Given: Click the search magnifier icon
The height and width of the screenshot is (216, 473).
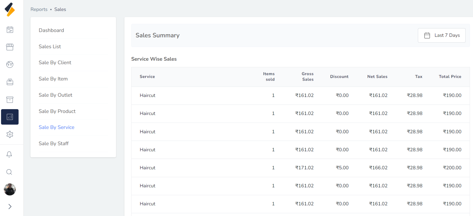Looking at the screenshot, I should pyautogui.click(x=9, y=172).
